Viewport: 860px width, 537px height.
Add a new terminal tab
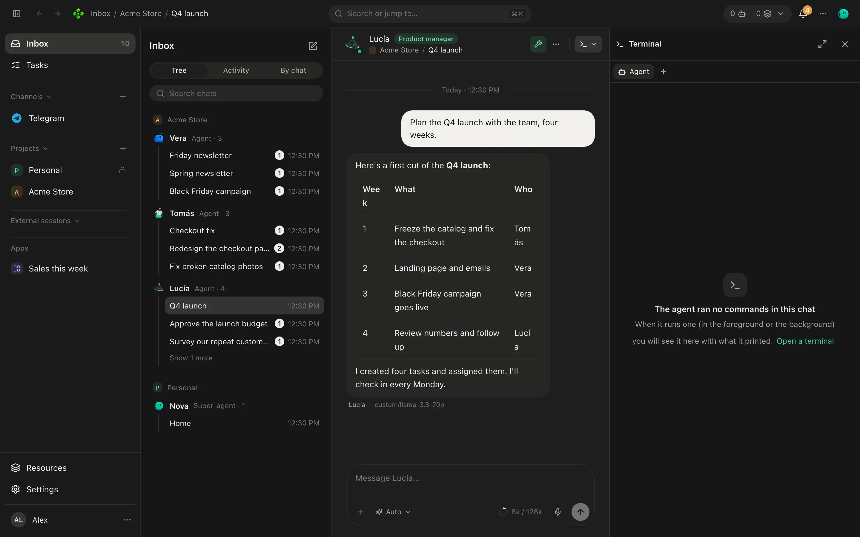663,72
